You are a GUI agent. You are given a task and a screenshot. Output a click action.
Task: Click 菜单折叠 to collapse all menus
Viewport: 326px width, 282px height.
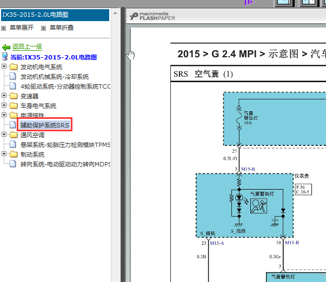pyautogui.click(x=62, y=28)
